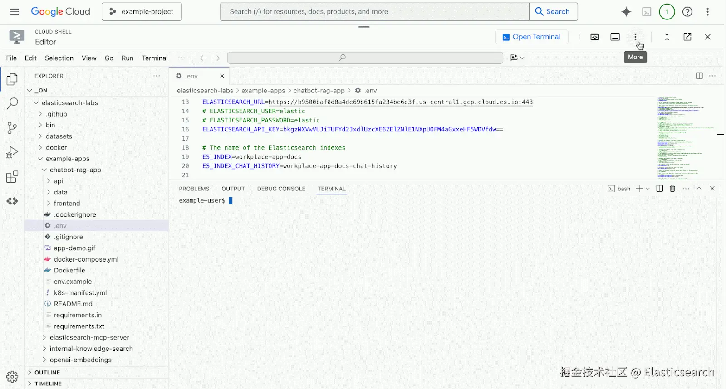Open the Extensions view

point(12,177)
